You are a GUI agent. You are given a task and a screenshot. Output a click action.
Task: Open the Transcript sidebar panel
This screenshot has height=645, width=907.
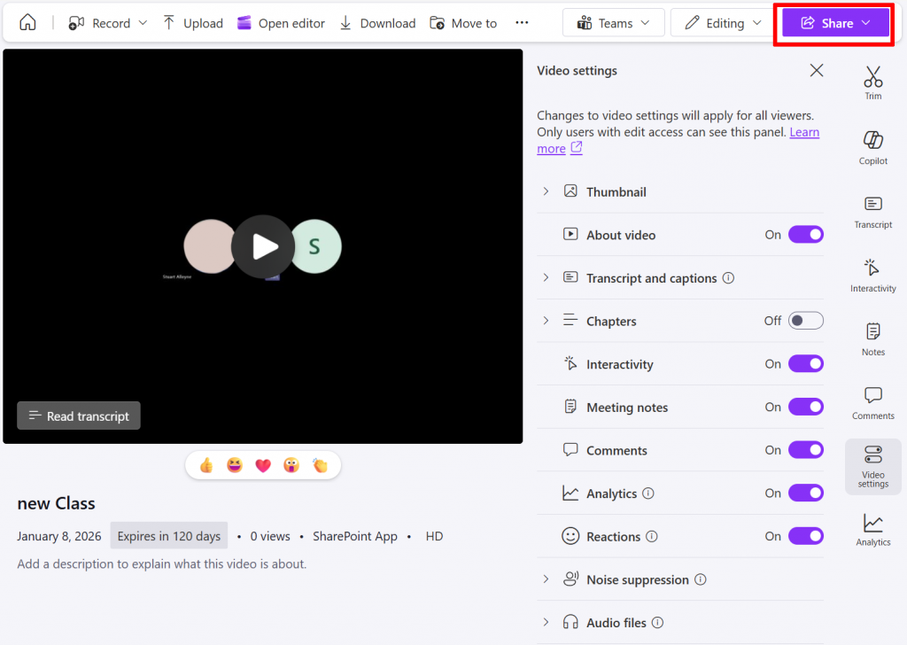(872, 211)
